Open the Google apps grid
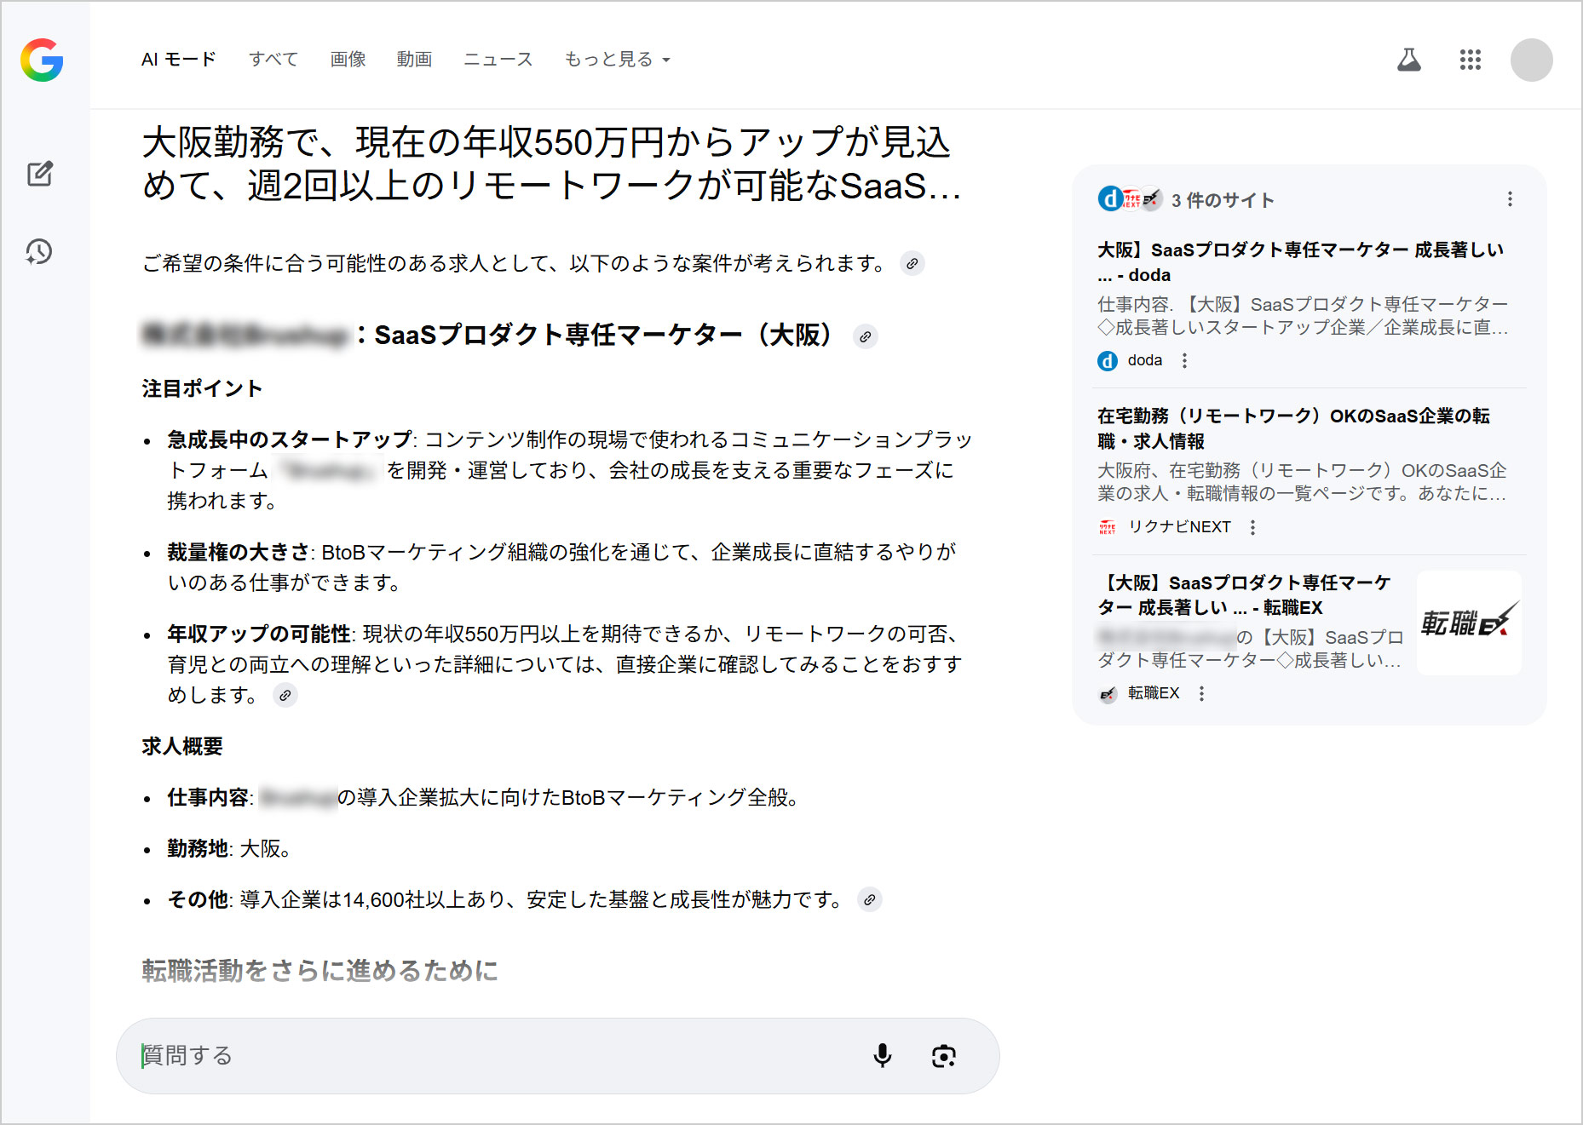Image resolution: width=1583 pixels, height=1125 pixels. click(1470, 60)
